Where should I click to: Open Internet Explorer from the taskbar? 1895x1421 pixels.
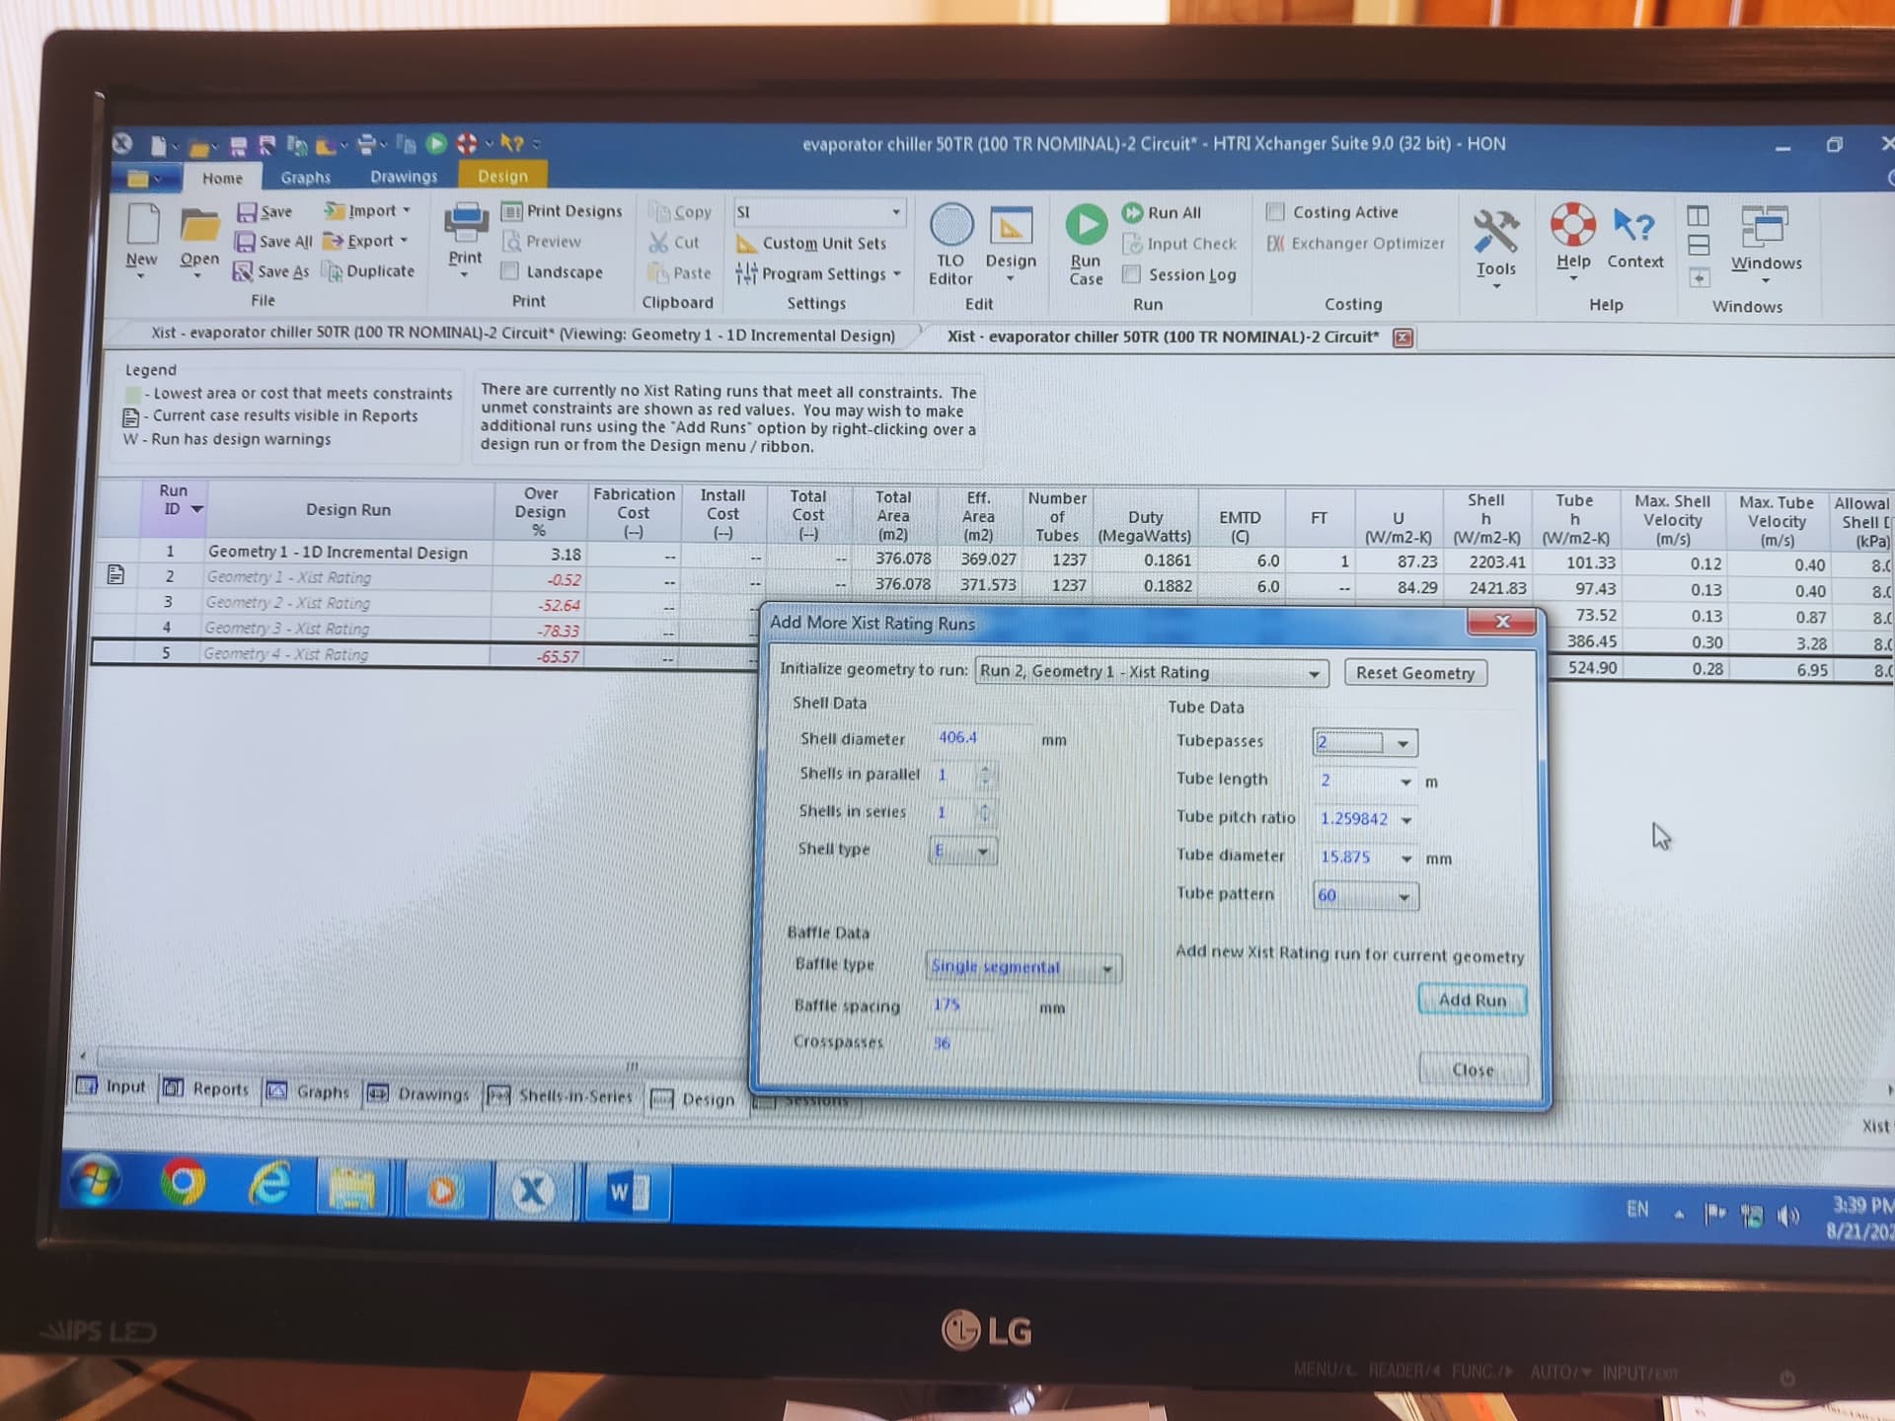click(x=268, y=1184)
